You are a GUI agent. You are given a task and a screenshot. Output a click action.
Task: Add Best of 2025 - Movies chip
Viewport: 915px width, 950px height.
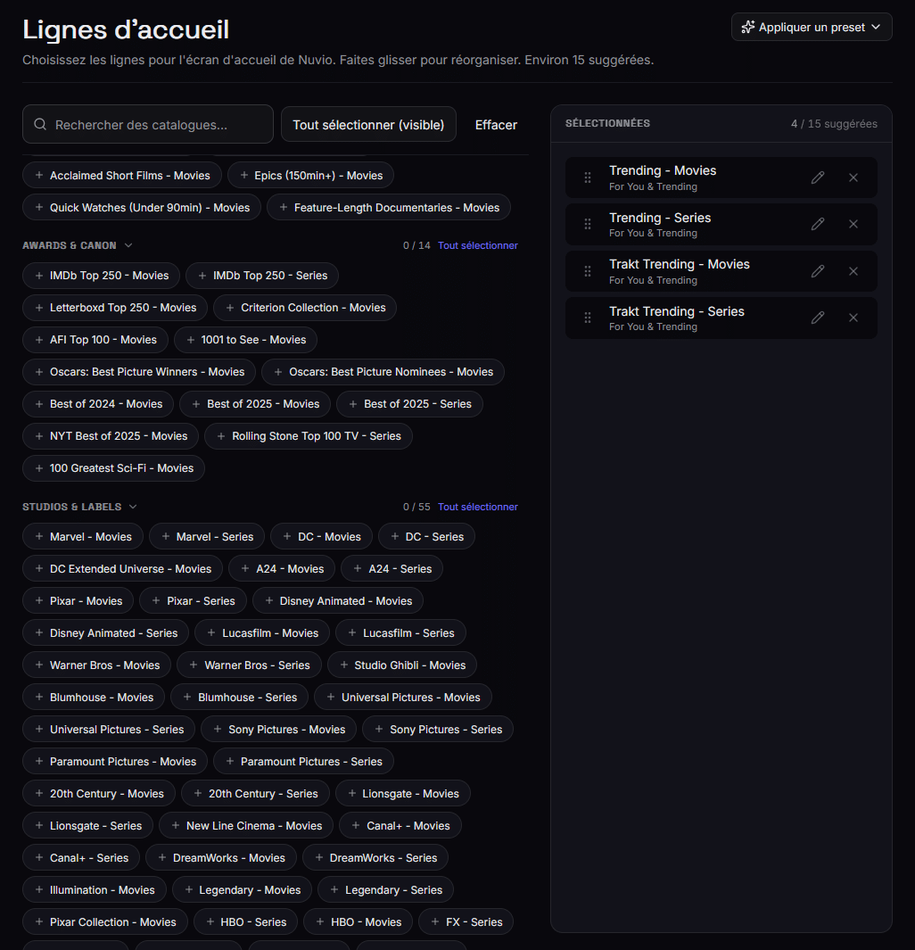click(256, 404)
